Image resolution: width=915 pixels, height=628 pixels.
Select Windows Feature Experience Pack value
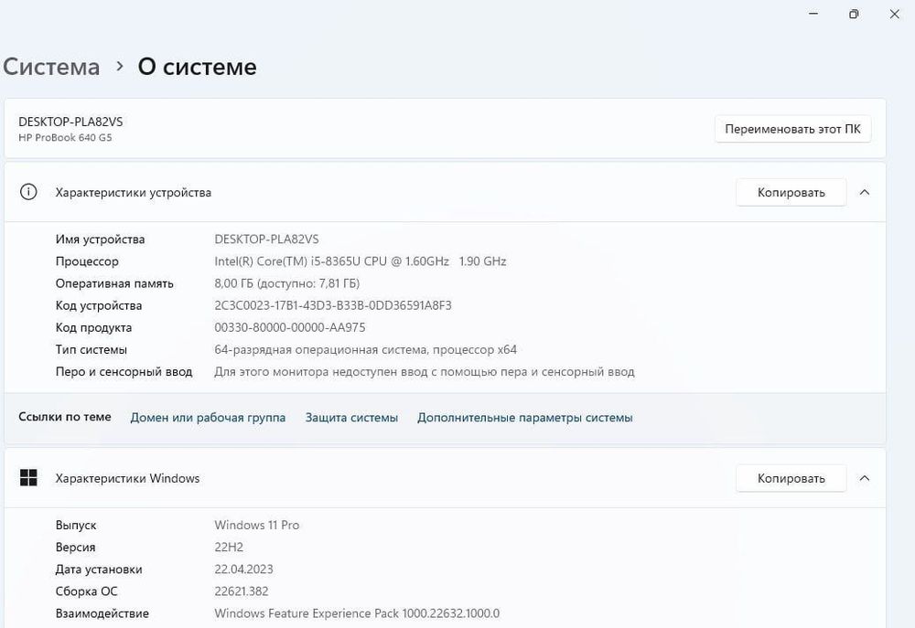(357, 613)
